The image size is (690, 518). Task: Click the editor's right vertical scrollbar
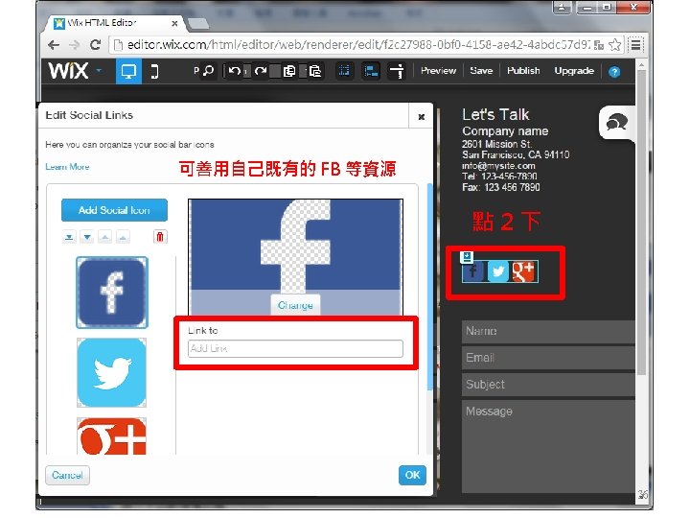click(x=641, y=221)
